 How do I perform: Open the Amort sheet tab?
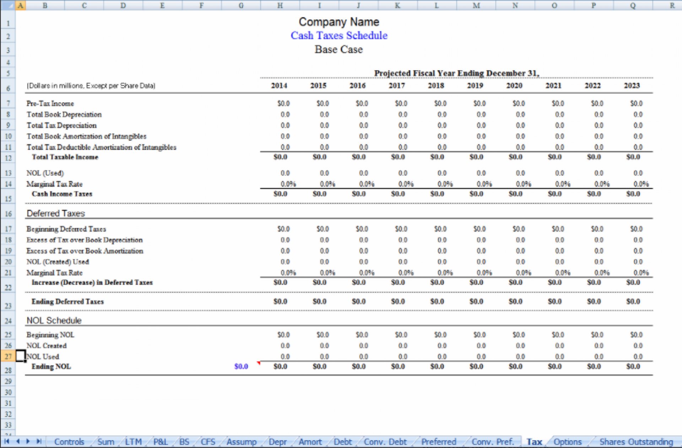[x=310, y=442]
